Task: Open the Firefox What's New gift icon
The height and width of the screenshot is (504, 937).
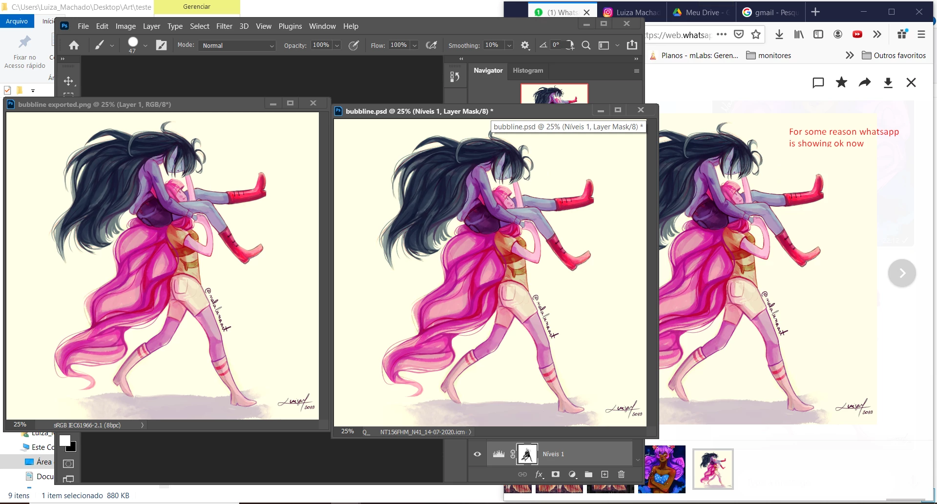Action: coord(902,34)
